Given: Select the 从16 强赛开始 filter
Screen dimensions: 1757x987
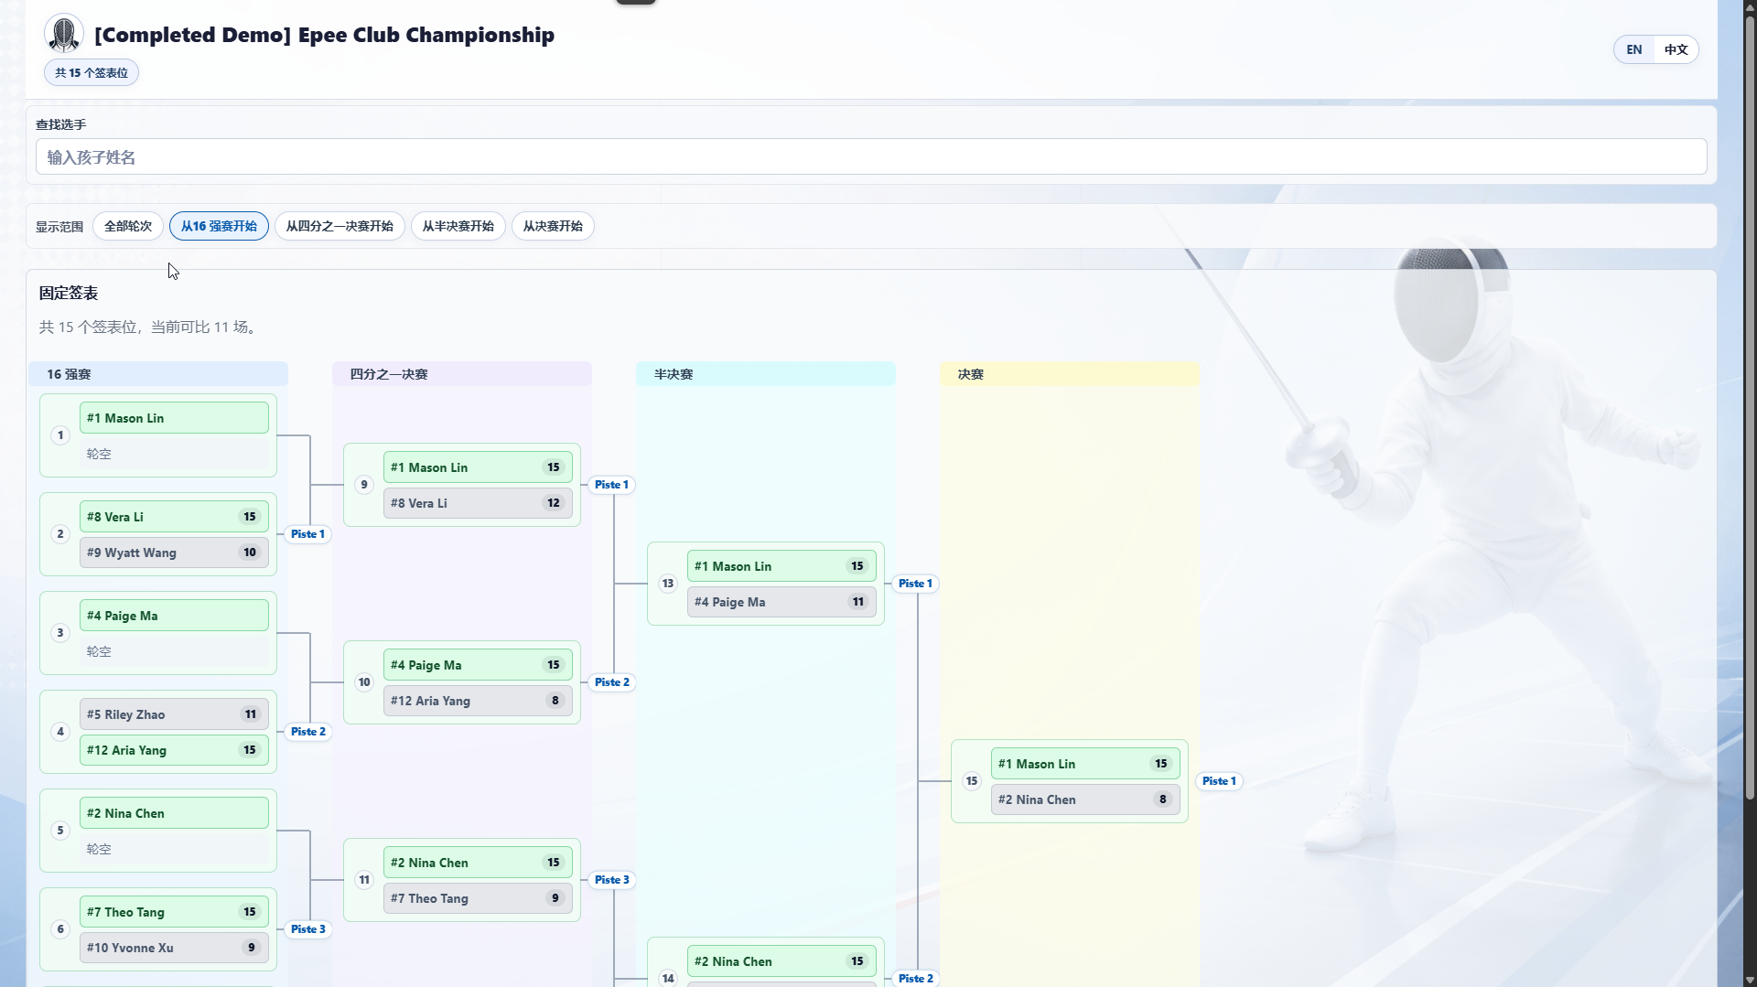Looking at the screenshot, I should (219, 226).
